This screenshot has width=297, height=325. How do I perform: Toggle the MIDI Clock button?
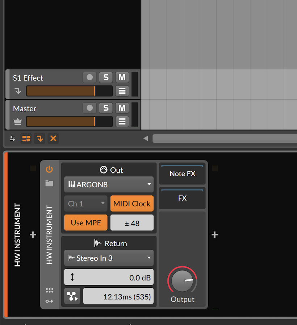click(x=132, y=204)
